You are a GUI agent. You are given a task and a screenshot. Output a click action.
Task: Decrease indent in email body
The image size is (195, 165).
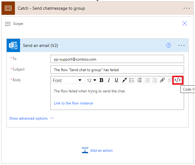tap(147, 80)
